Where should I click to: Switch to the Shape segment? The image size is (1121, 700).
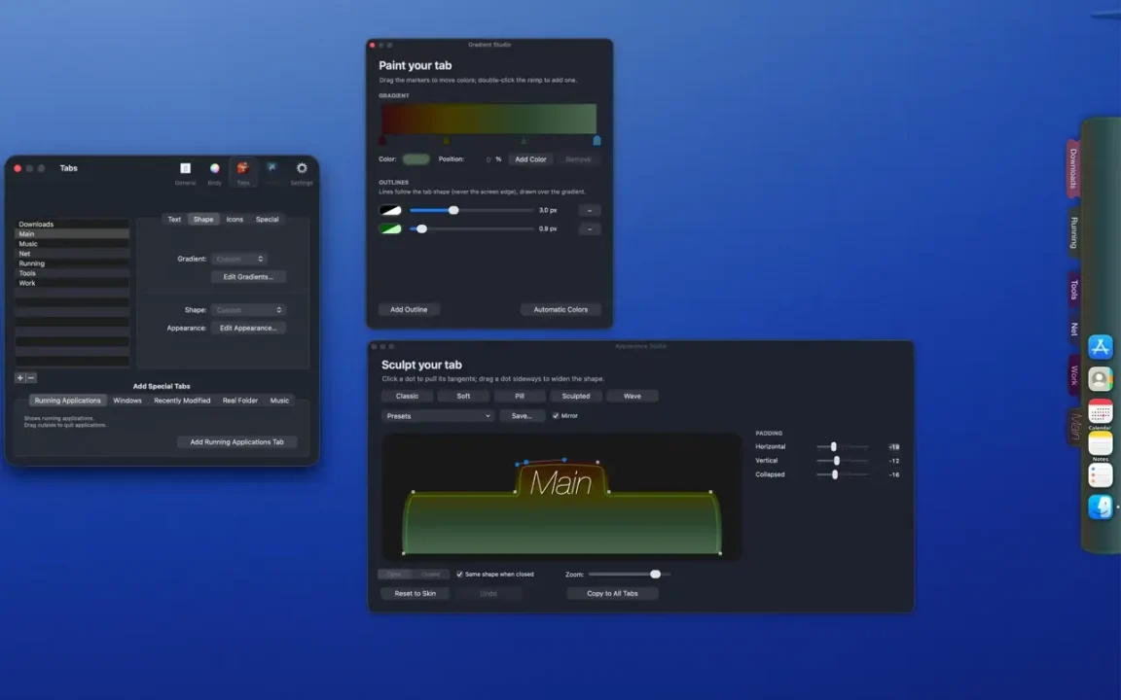point(203,220)
